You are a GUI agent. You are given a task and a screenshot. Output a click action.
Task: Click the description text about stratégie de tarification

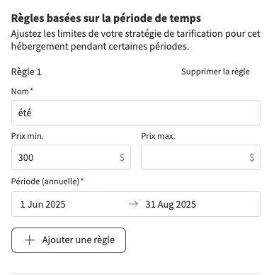click(x=135, y=40)
